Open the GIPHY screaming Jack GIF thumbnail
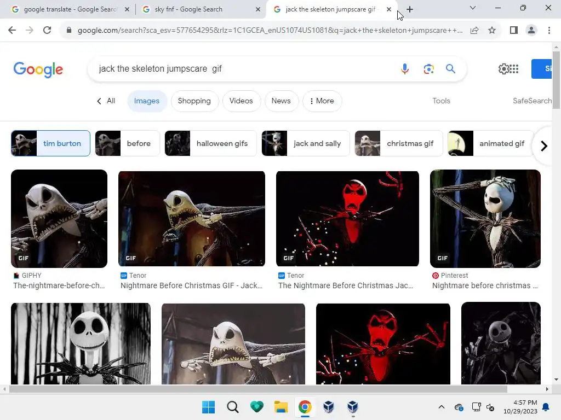 [59, 219]
